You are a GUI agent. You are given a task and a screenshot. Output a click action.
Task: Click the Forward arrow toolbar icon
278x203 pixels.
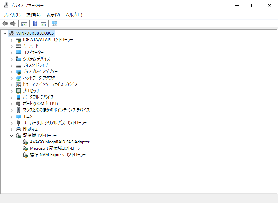click(x=13, y=23)
